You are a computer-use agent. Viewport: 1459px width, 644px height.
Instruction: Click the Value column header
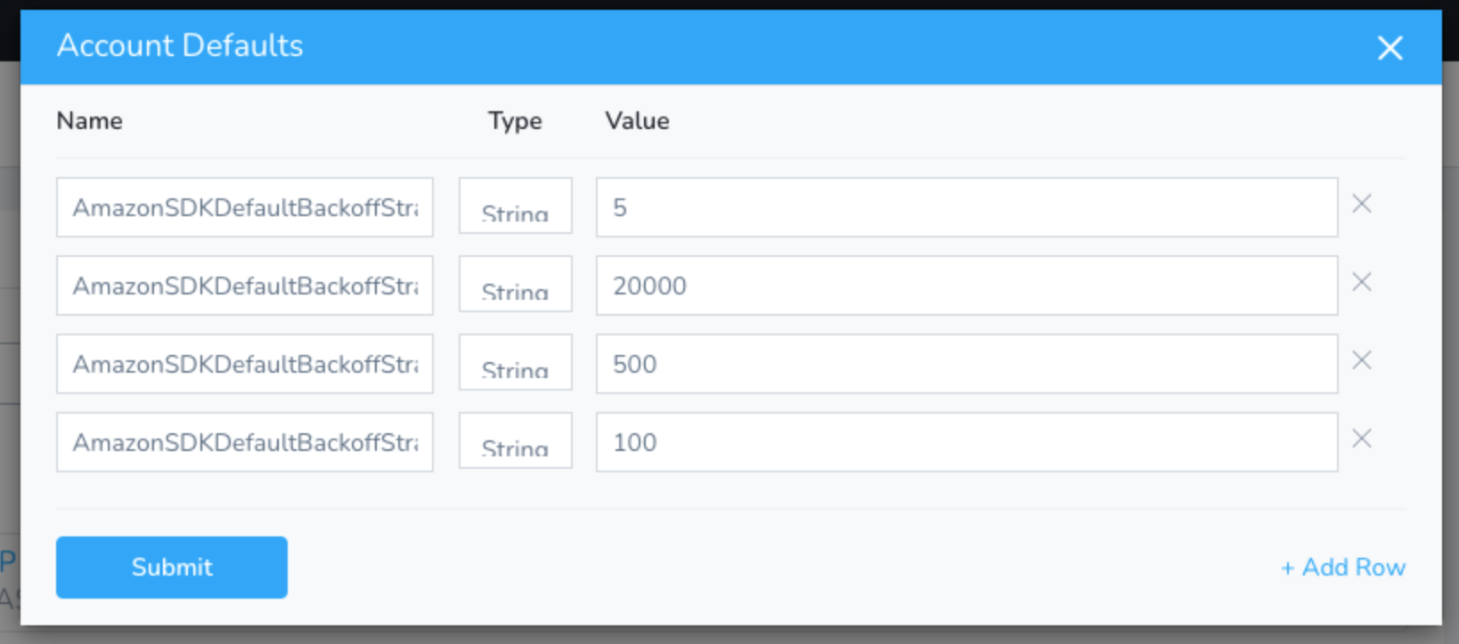pyautogui.click(x=638, y=121)
